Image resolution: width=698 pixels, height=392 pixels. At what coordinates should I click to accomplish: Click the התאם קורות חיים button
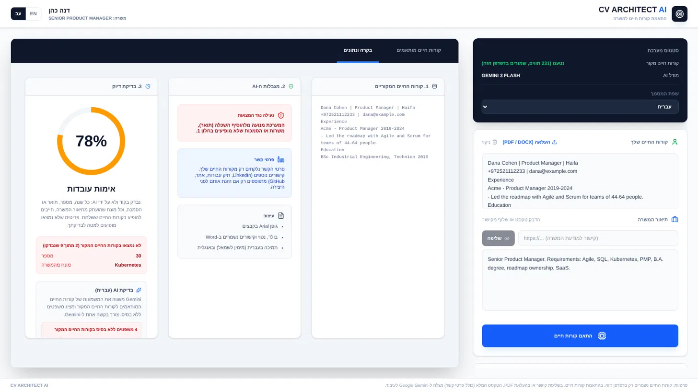click(x=580, y=336)
